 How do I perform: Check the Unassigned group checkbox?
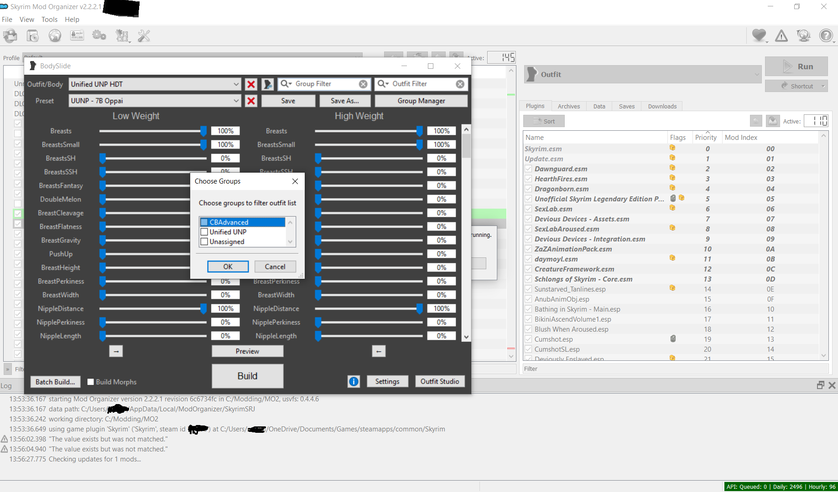204,242
